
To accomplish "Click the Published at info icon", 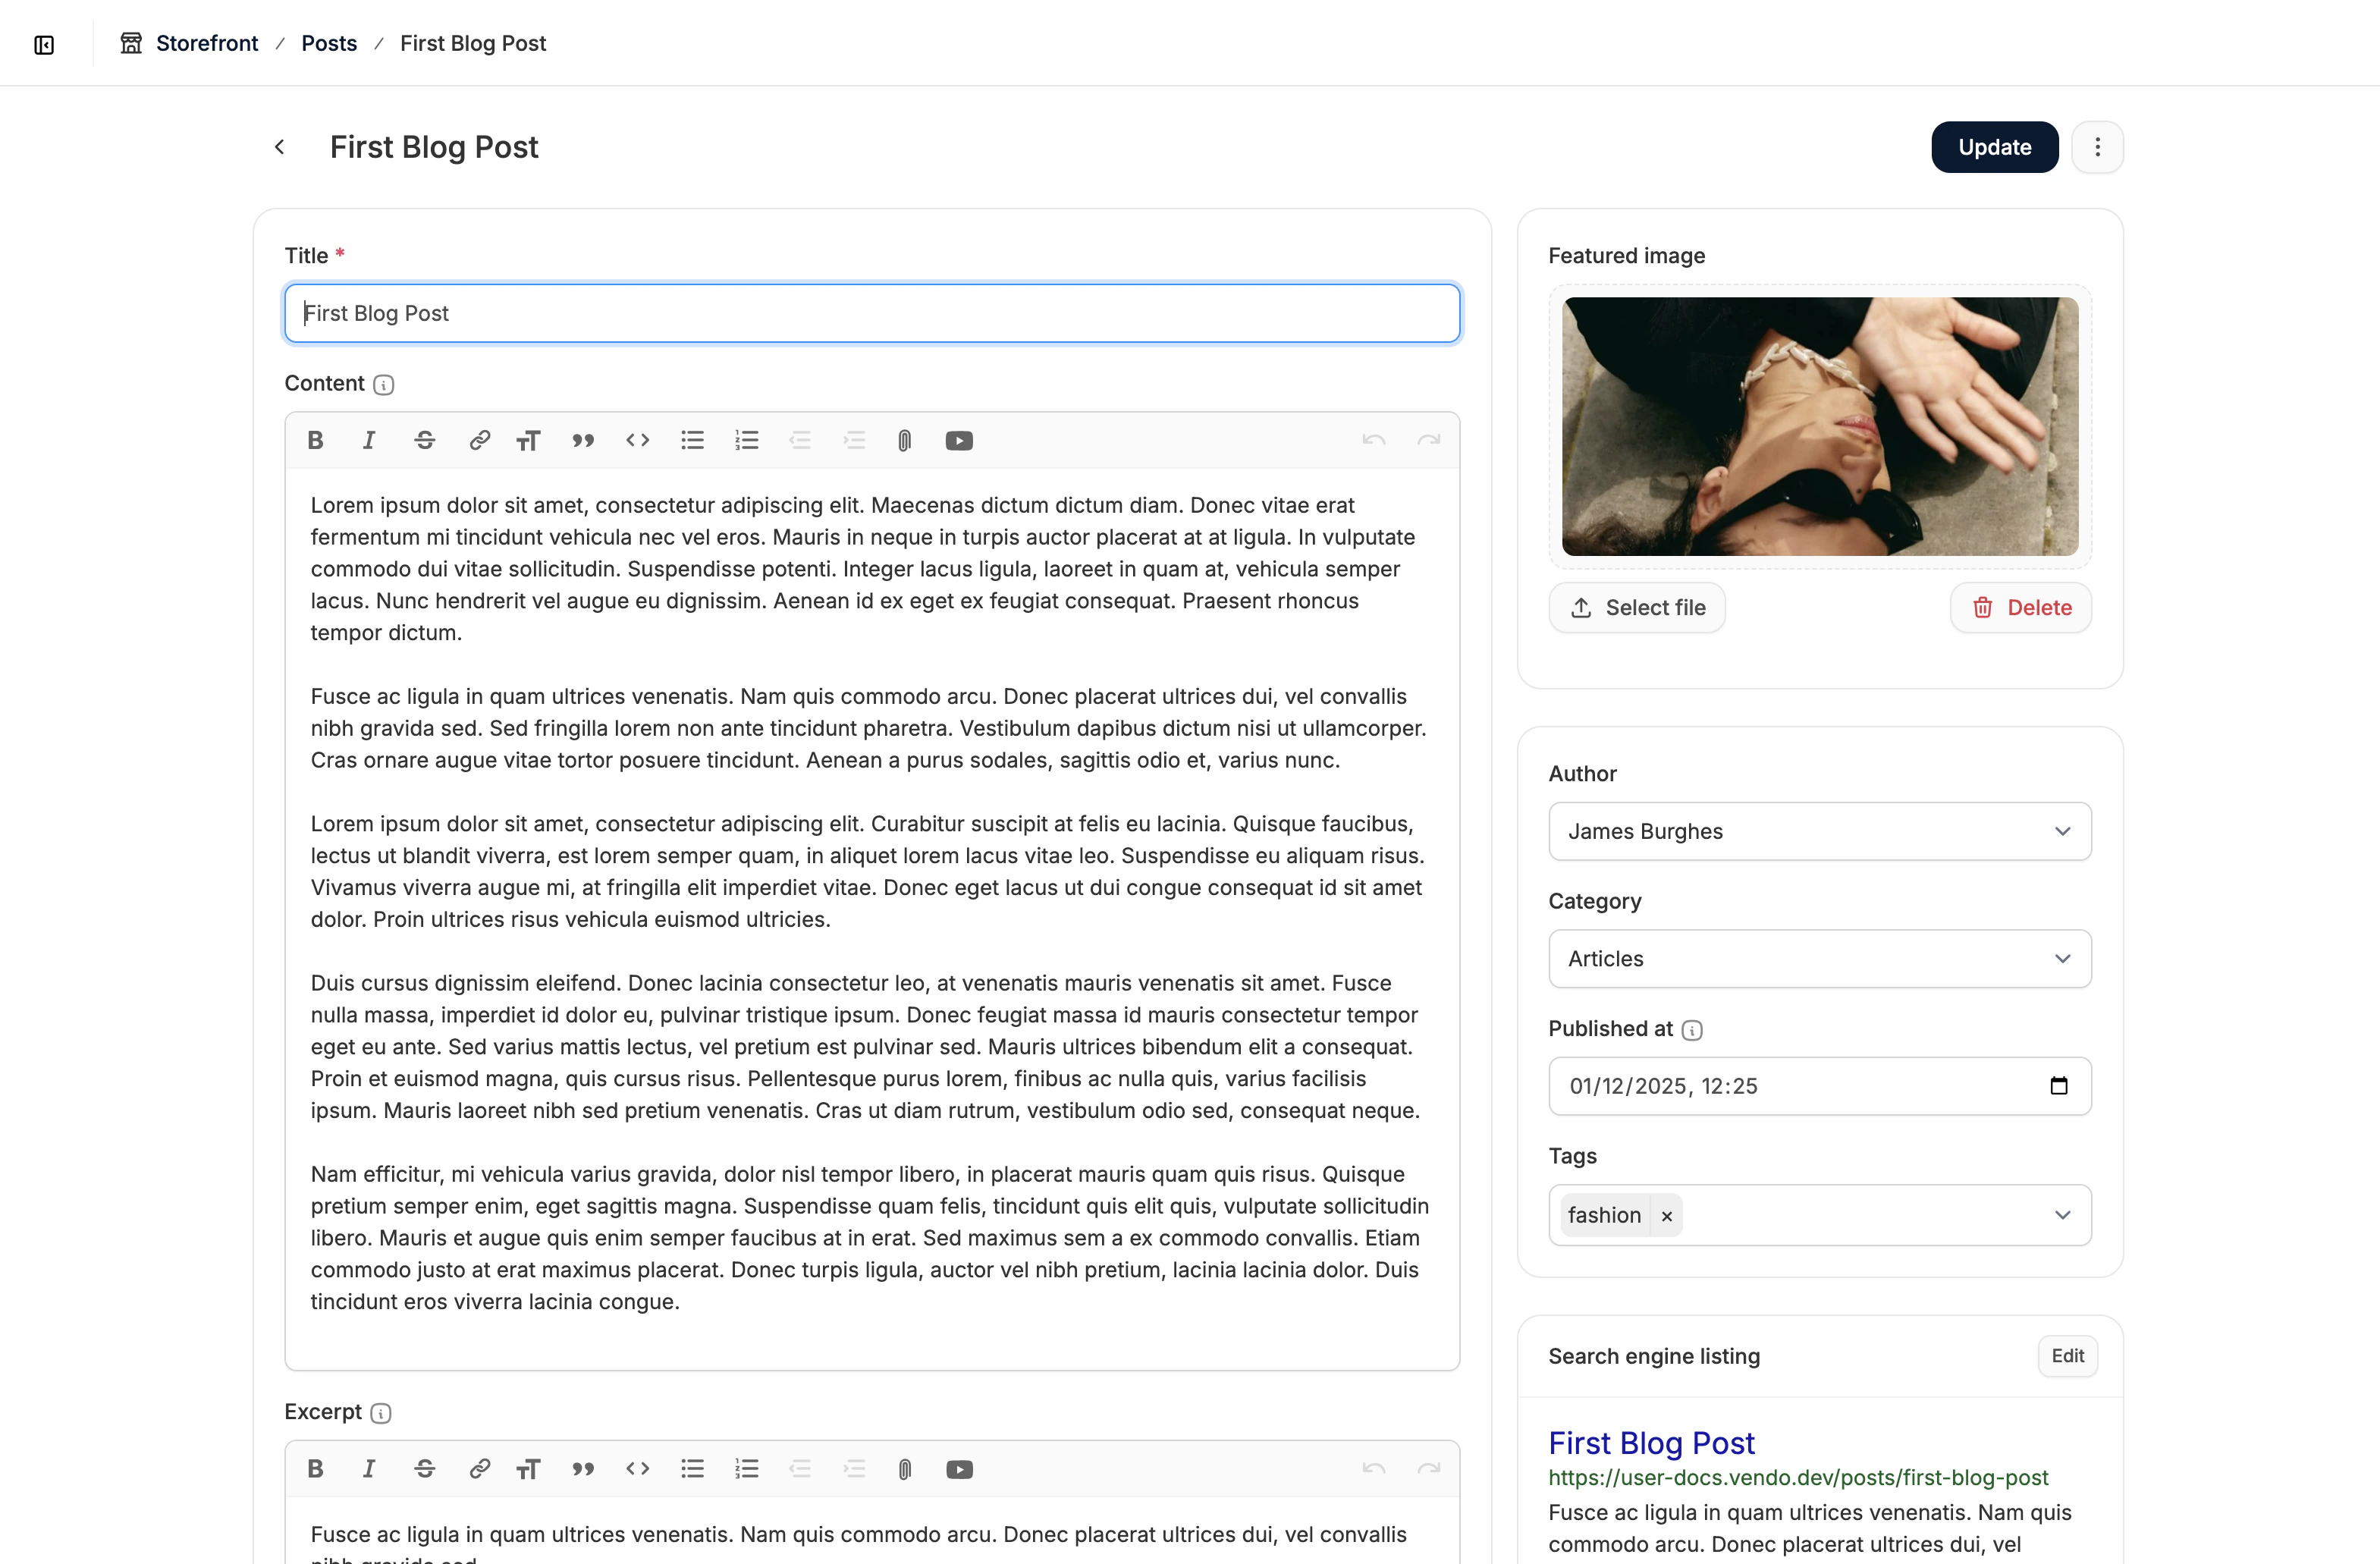I will pyautogui.click(x=1692, y=1030).
